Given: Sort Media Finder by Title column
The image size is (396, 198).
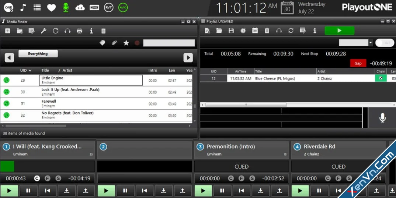Looking at the screenshot, I should [x=45, y=70].
